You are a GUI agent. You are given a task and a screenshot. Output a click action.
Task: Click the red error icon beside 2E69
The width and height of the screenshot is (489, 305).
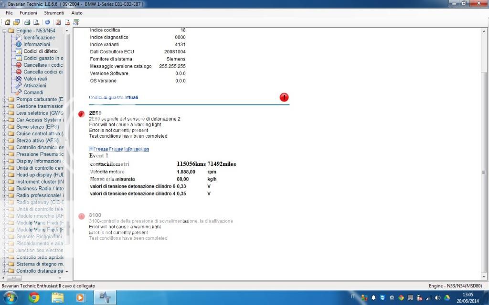(81, 113)
